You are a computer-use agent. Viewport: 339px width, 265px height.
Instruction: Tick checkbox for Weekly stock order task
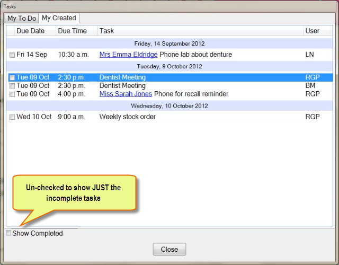tap(12, 117)
